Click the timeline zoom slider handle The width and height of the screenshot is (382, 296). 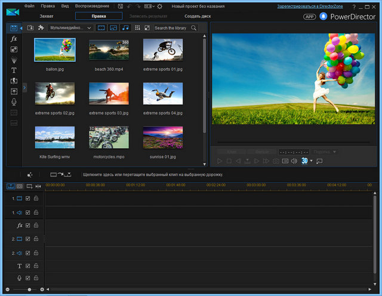[x=30, y=289]
